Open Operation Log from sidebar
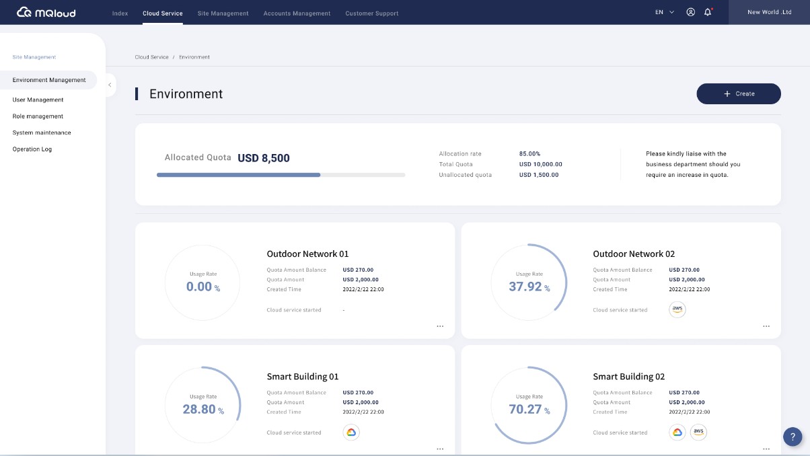Viewport: 810px width, 456px height. click(x=32, y=149)
